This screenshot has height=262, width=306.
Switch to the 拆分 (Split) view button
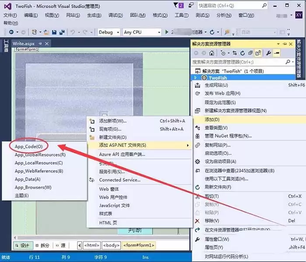pyautogui.click(x=42, y=245)
